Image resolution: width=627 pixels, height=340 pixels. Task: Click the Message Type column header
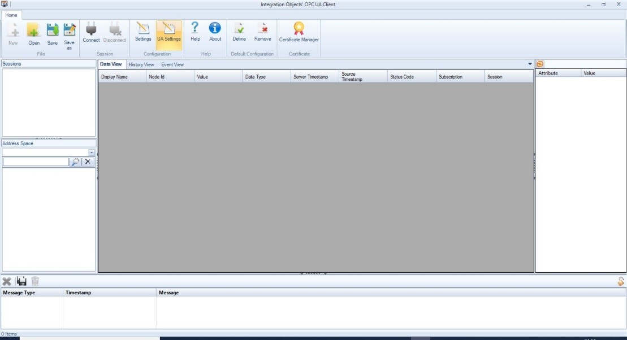[19, 293]
